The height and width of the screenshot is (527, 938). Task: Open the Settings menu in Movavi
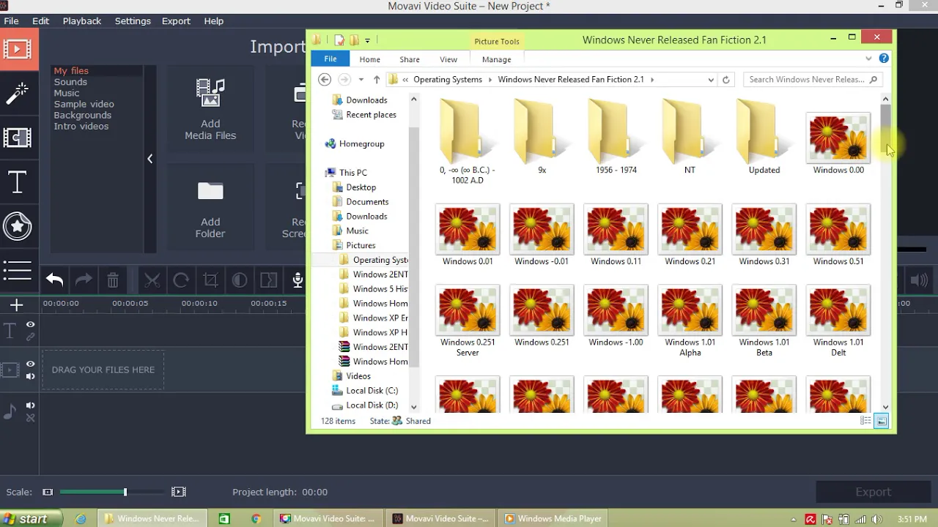[133, 21]
